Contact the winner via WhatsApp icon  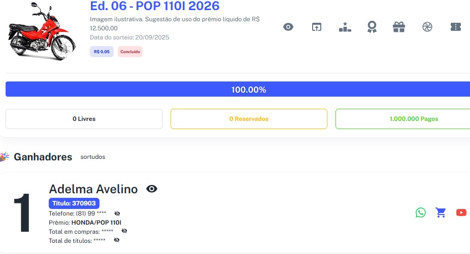pyautogui.click(x=421, y=213)
